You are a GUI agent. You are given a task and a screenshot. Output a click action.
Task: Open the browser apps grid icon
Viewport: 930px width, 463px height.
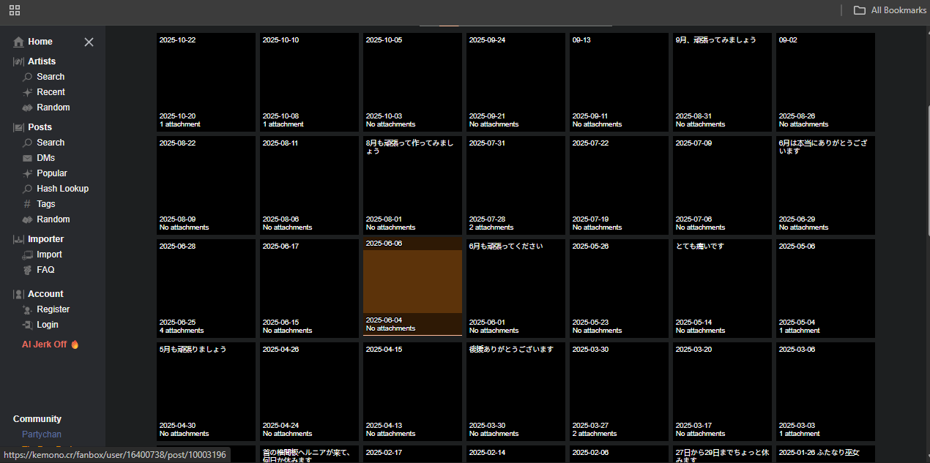pyautogui.click(x=15, y=10)
